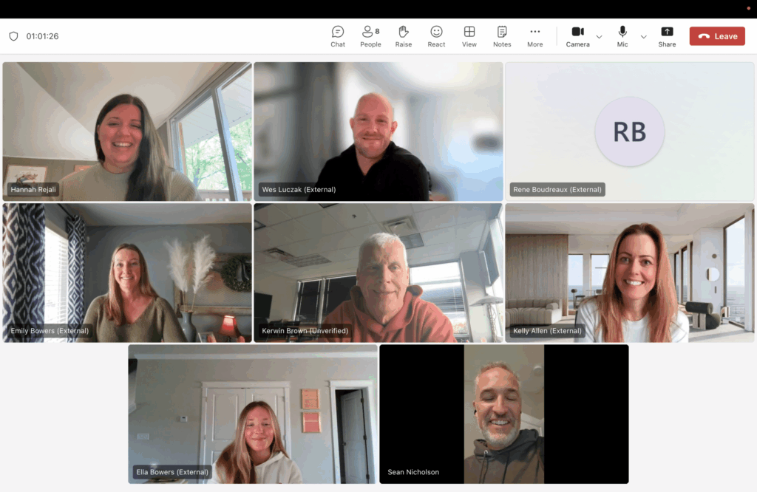
Task: Select Hannah Rejali's video tile
Action: 127,131
